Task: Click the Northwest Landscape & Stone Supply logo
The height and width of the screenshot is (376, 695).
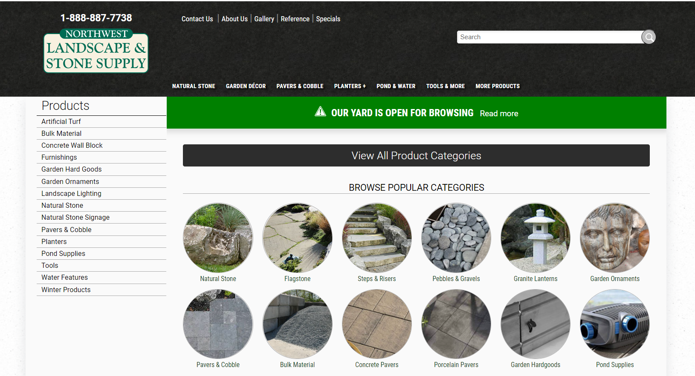Action: click(x=96, y=51)
